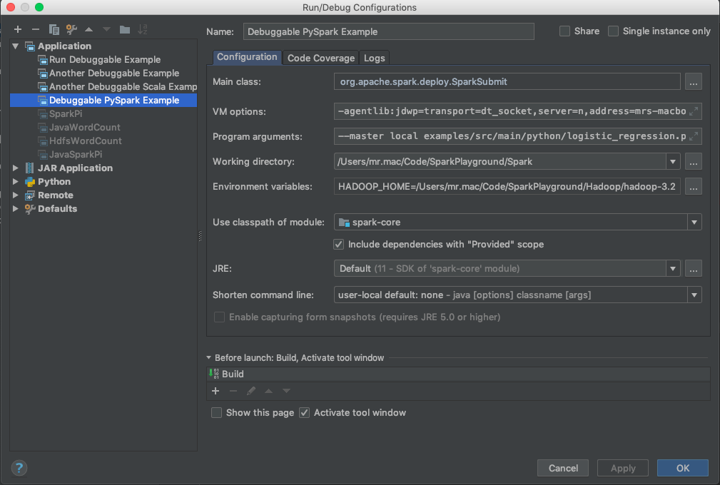Open Shorten command line dropdown
The width and height of the screenshot is (720, 485).
pos(694,295)
